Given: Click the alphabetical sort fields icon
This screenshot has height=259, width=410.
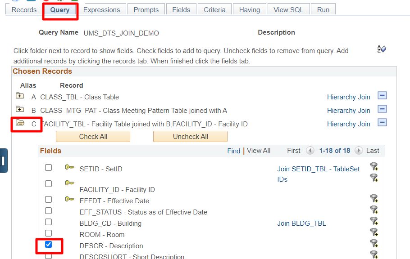Looking at the screenshot, I should pyautogui.click(x=382, y=49).
